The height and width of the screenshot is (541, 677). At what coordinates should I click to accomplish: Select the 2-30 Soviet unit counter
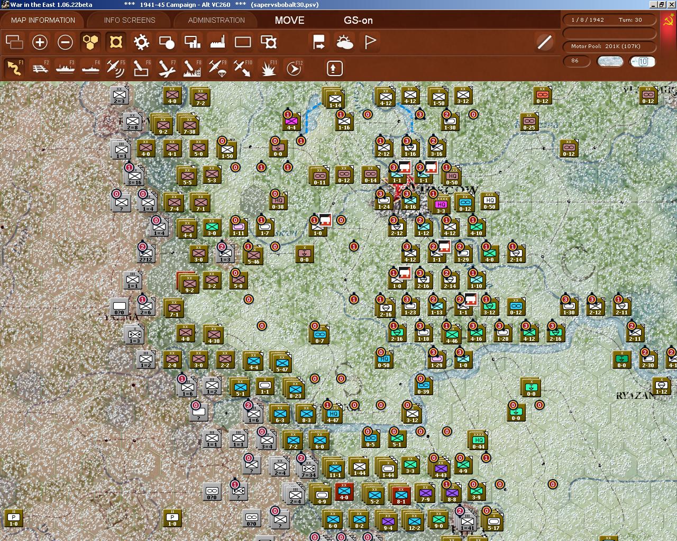(647, 360)
